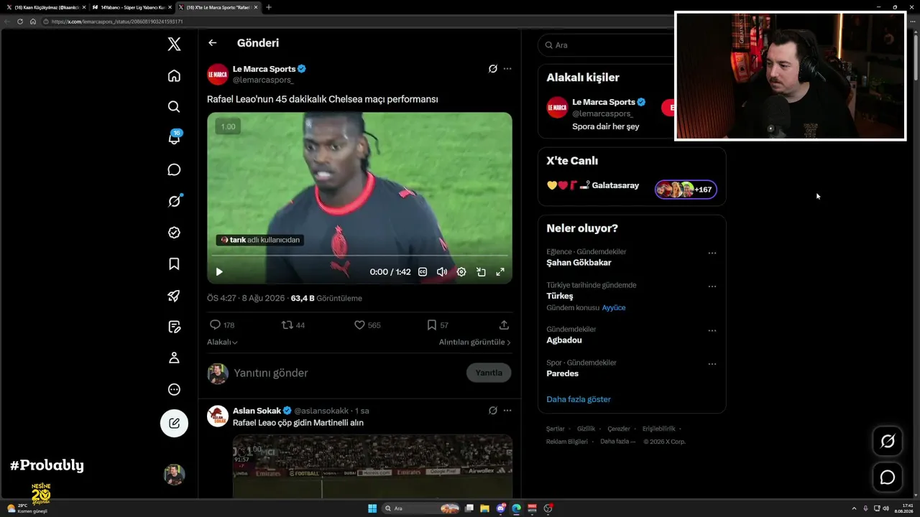Go to X home via the logo
920x517 pixels.
click(174, 45)
